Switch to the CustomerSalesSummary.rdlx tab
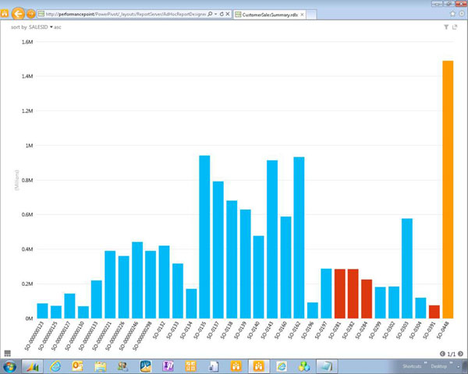The image size is (468, 374). pyautogui.click(x=270, y=15)
